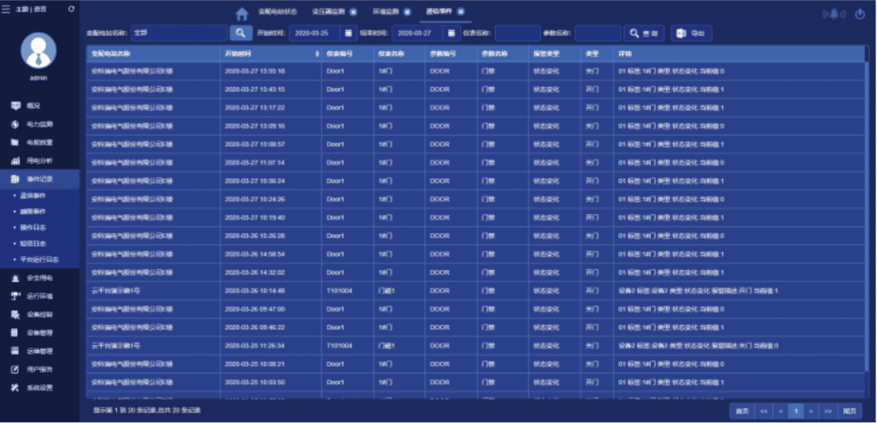Switch to the 变配电站状态 tab

pyautogui.click(x=277, y=12)
